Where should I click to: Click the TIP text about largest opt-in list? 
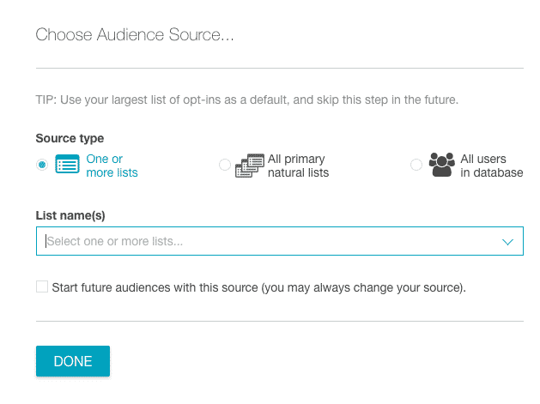tap(247, 99)
